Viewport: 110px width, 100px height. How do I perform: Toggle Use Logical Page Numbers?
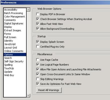coord(38,65)
